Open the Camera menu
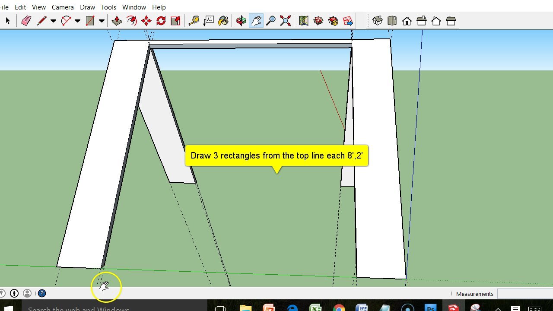 (x=63, y=7)
